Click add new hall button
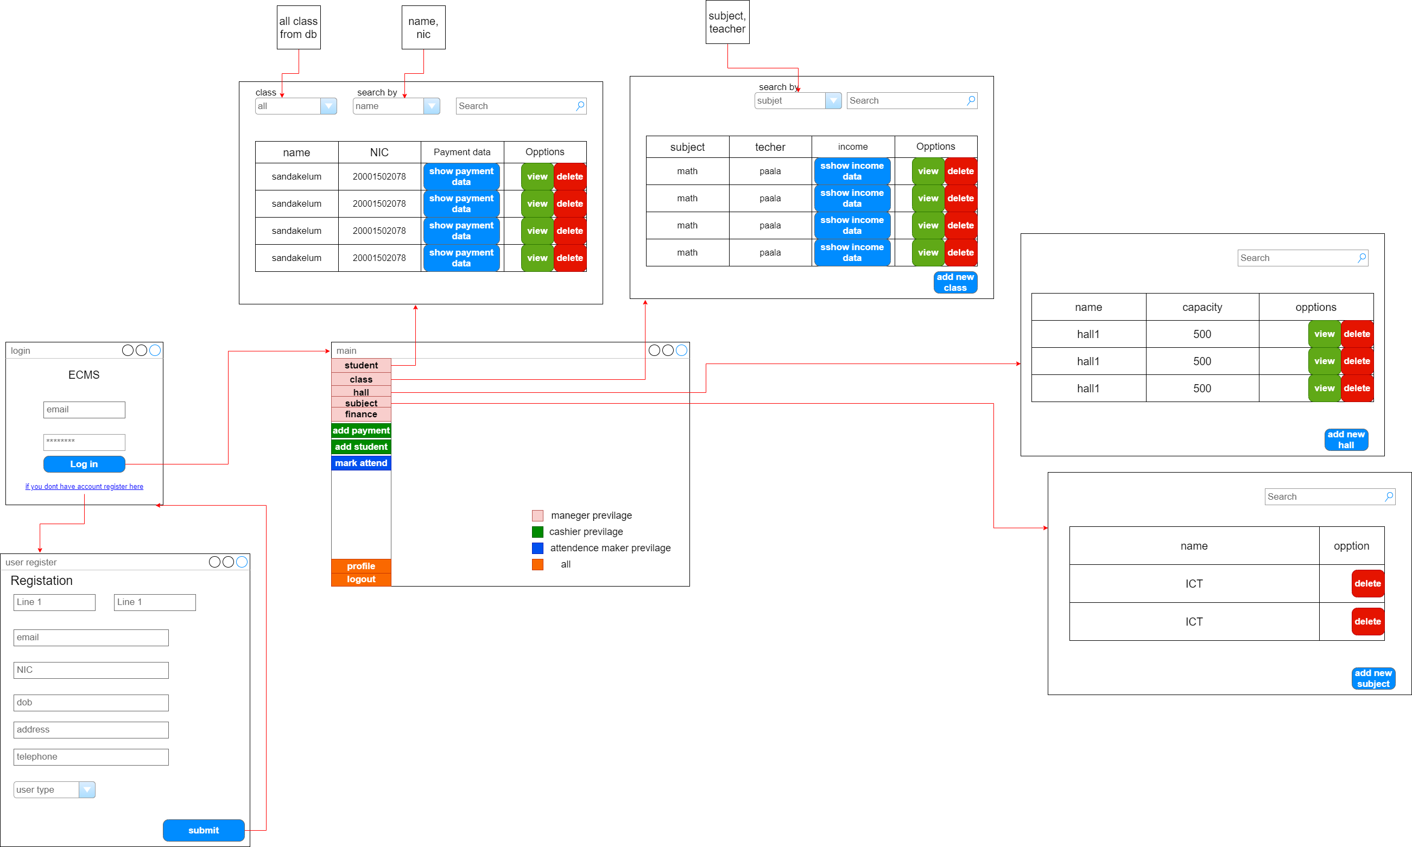The height and width of the screenshot is (847, 1412). [1346, 440]
